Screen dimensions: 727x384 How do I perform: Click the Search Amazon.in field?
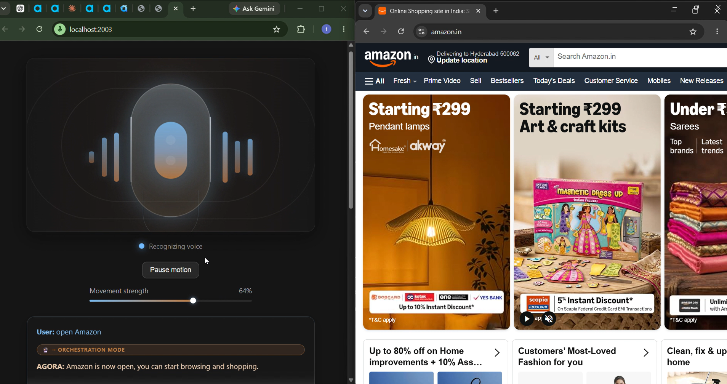[x=640, y=57]
